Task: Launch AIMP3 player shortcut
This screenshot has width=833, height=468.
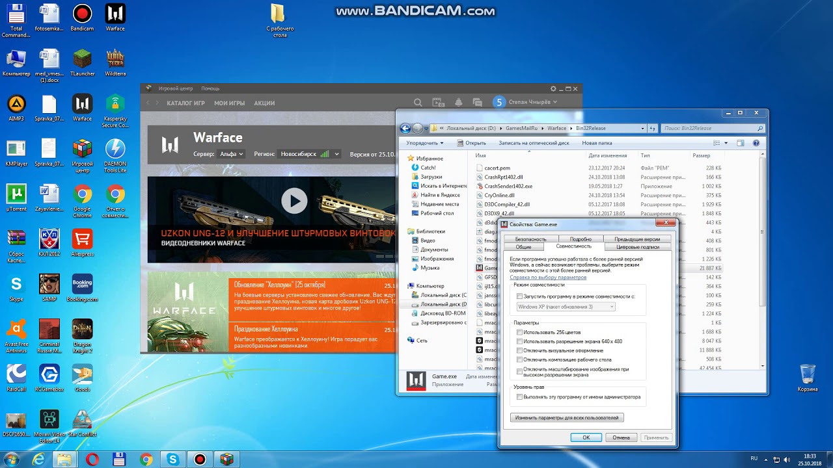Action: click(x=16, y=108)
